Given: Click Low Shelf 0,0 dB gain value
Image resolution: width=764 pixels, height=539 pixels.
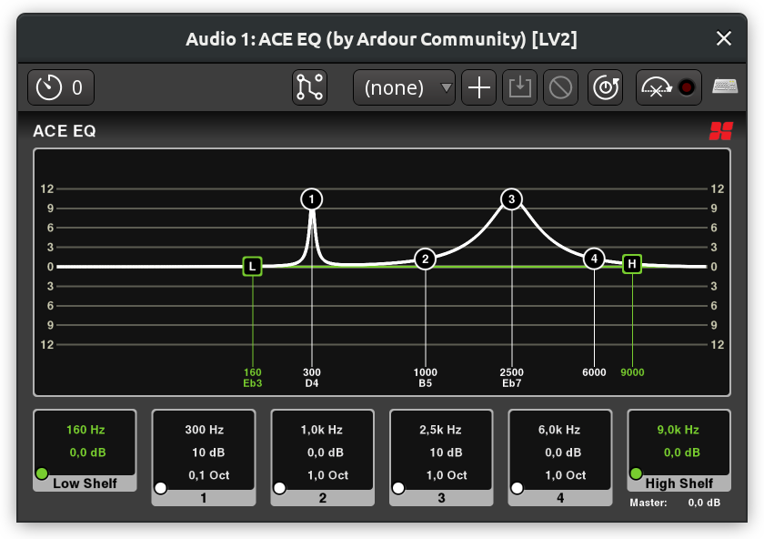Looking at the screenshot, I should pos(87,453).
